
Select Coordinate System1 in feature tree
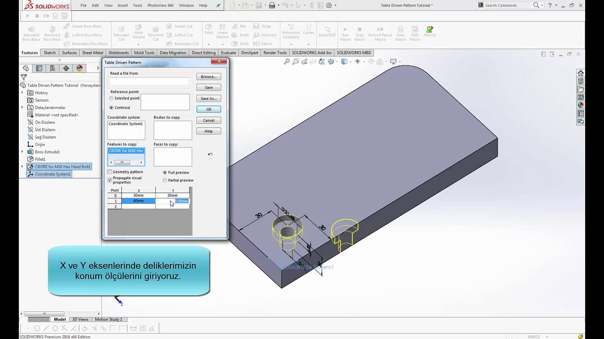click(x=52, y=174)
